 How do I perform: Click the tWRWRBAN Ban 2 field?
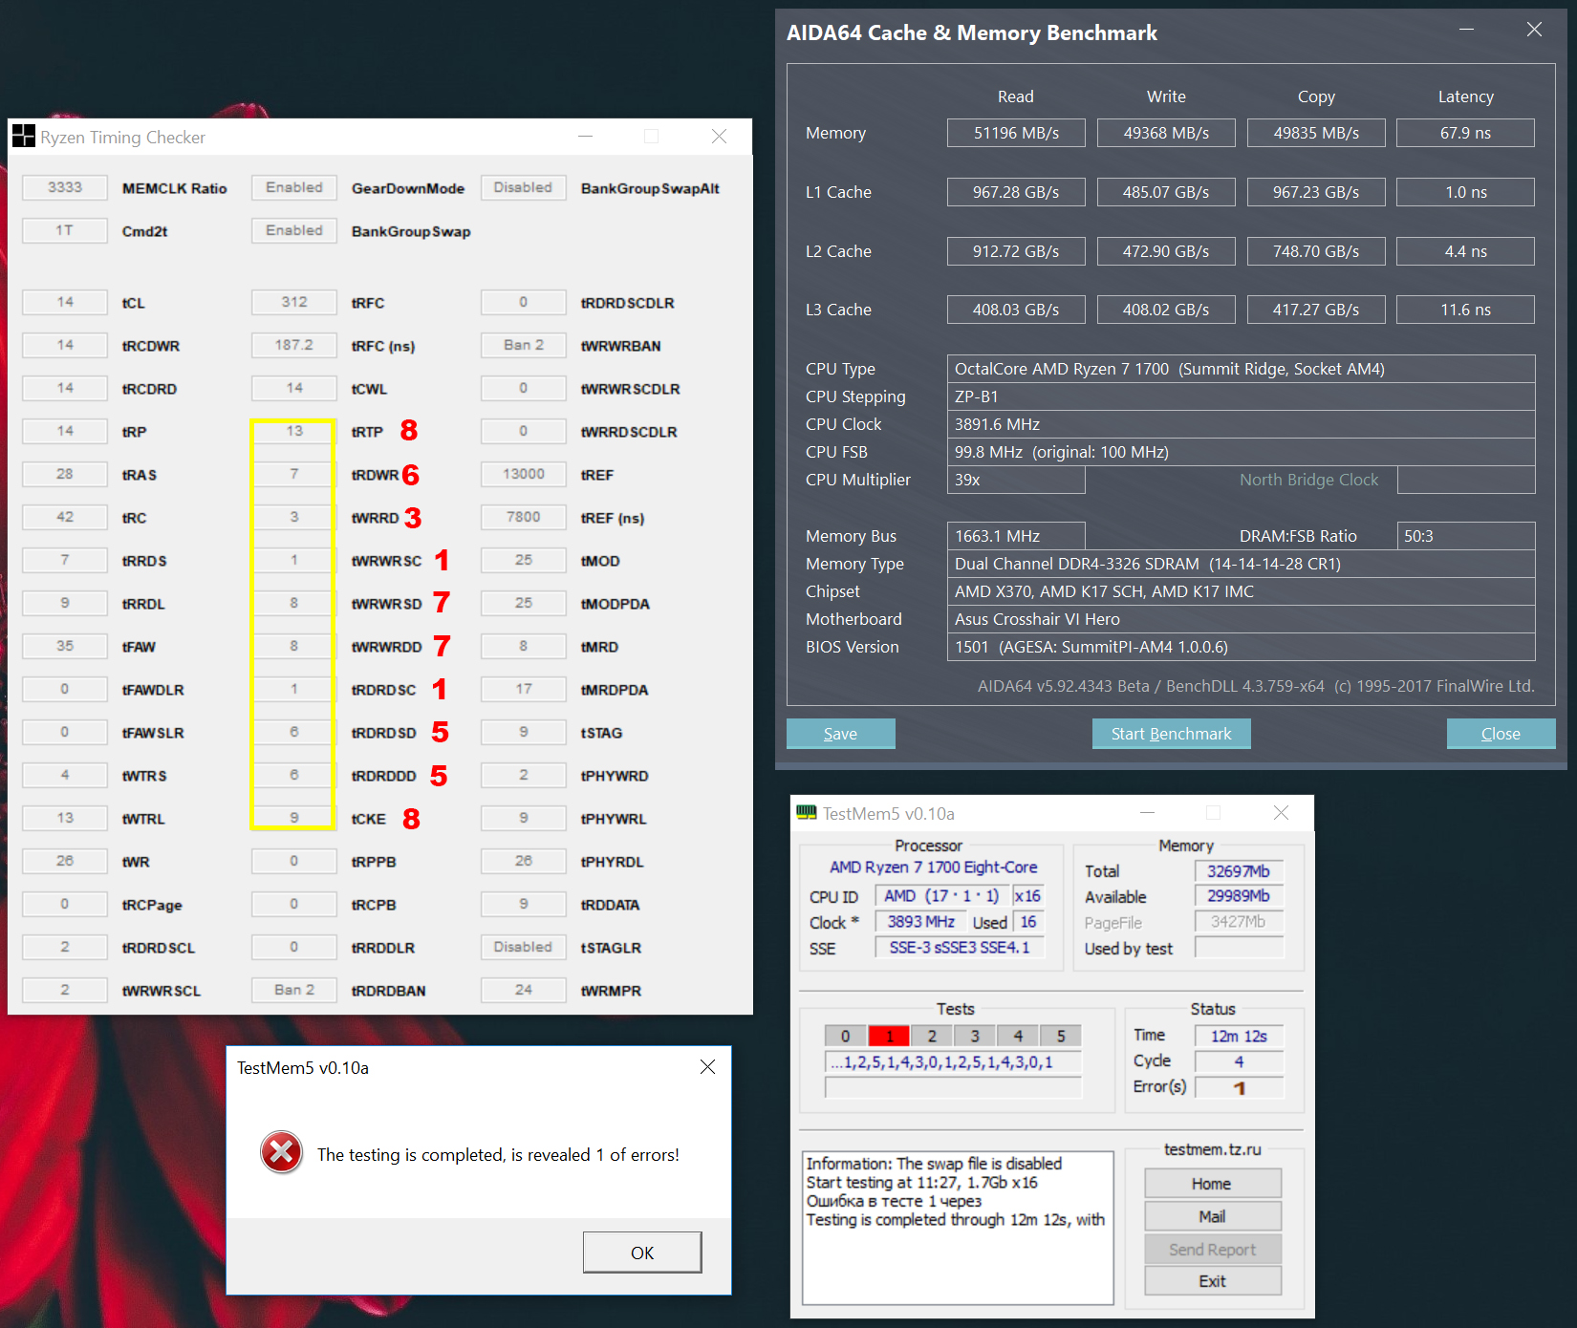524,345
